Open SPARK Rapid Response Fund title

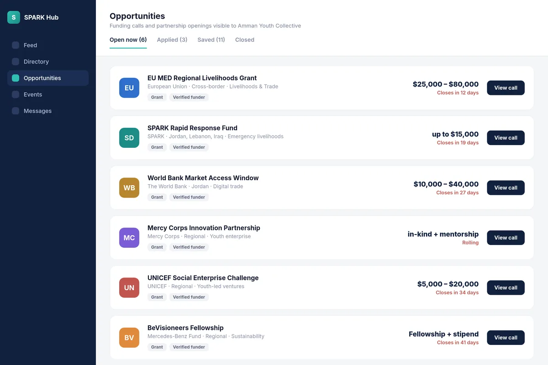point(192,128)
